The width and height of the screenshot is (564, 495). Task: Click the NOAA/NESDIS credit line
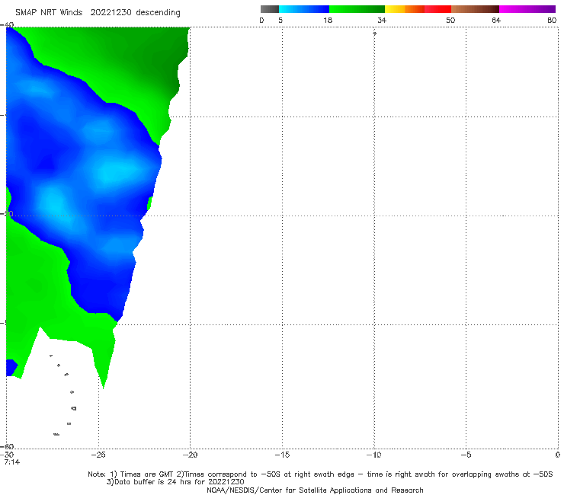[315, 490]
